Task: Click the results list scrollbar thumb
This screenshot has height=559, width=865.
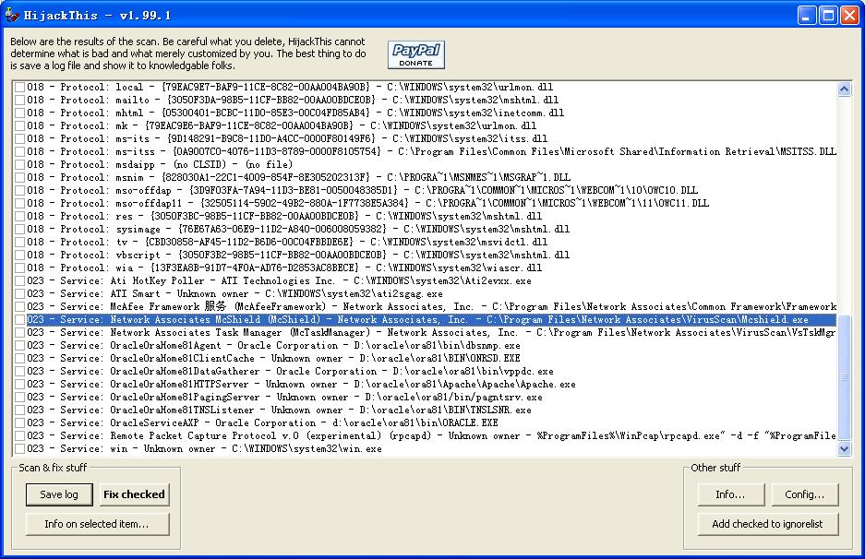Action: pos(844,377)
